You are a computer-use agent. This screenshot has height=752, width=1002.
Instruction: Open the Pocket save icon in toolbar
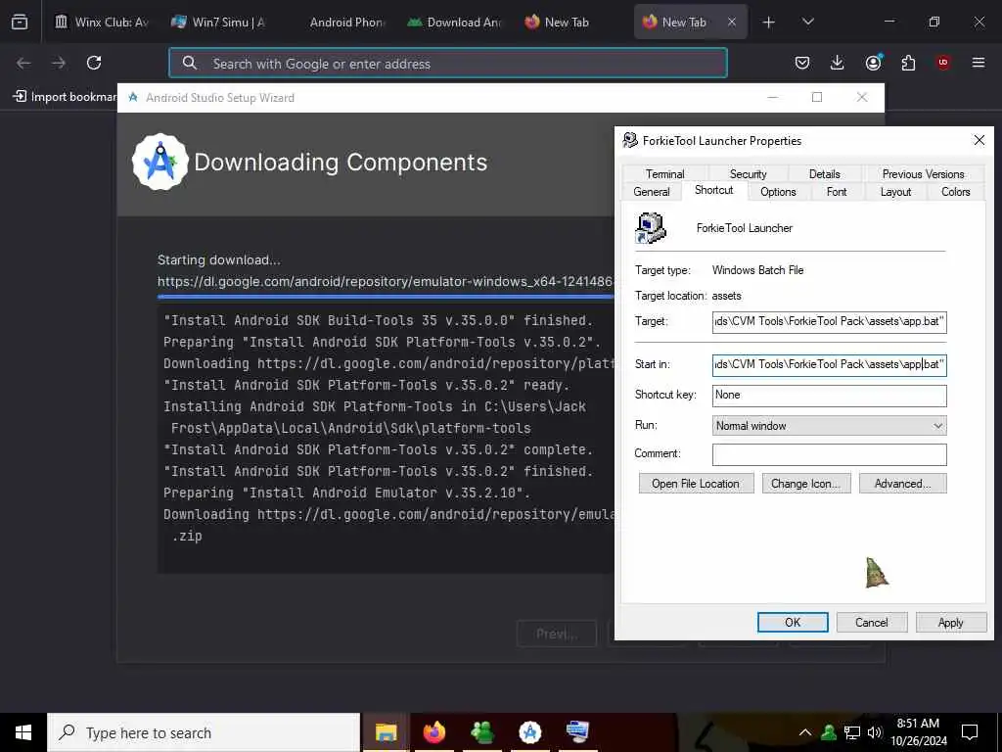point(802,63)
